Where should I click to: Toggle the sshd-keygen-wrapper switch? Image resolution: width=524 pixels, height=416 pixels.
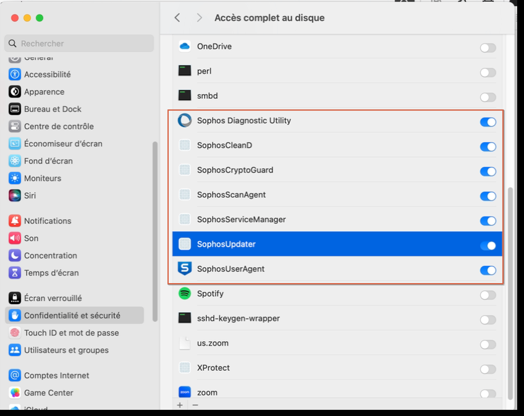(488, 320)
